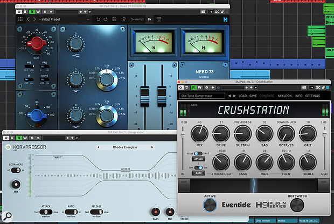Bypass CrushStation via host power icon
The width and height of the screenshot is (334, 224).
click(x=180, y=87)
